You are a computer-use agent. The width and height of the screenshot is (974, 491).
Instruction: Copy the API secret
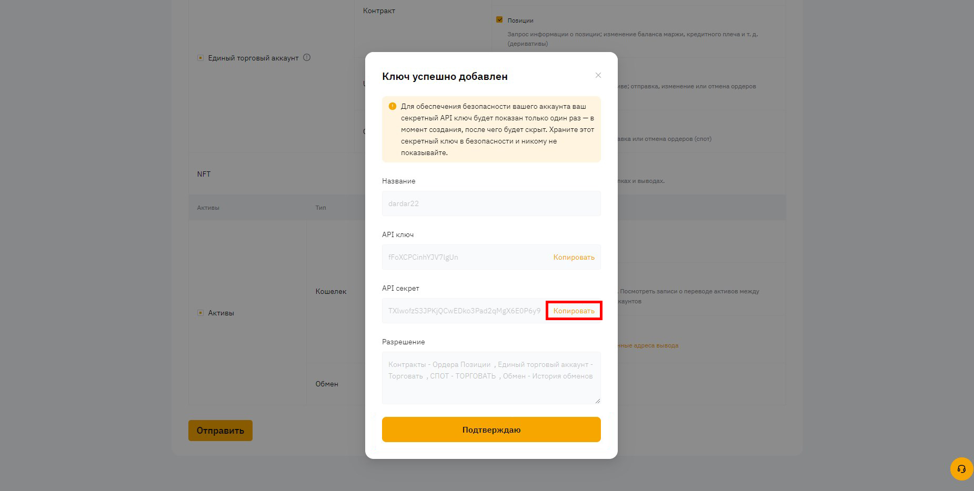coord(574,311)
